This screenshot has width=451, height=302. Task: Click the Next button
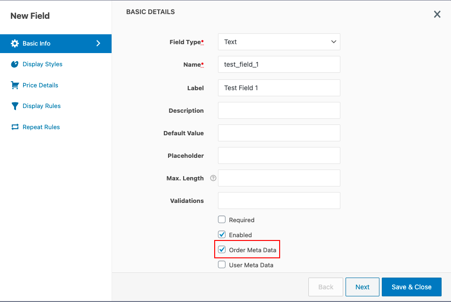click(x=362, y=287)
